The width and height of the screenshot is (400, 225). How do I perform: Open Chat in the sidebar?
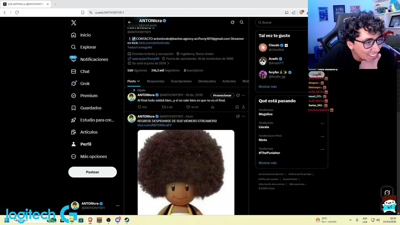tap(80, 72)
